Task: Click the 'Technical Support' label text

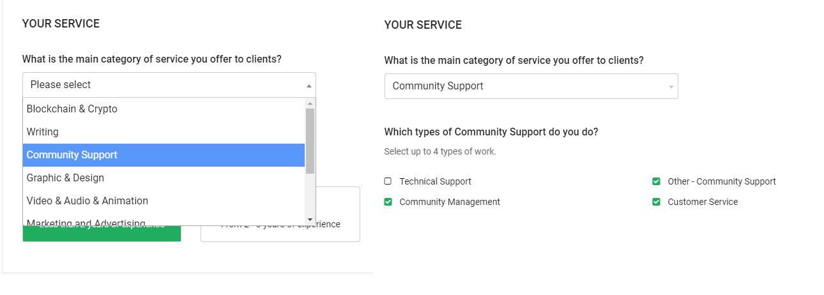Action: tap(435, 181)
